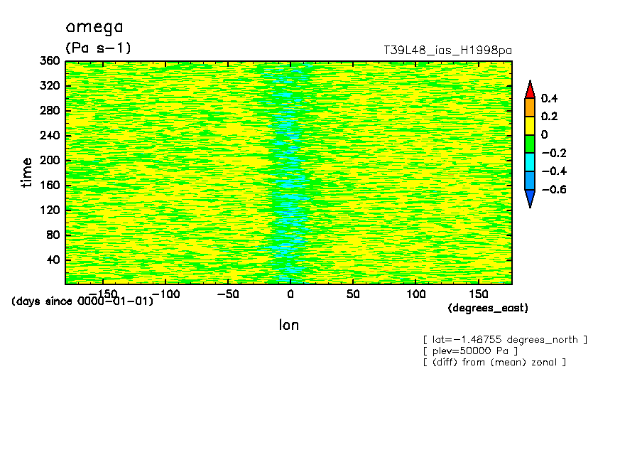Click the 'lon' x-axis label
642x465 pixels.
tap(289, 325)
